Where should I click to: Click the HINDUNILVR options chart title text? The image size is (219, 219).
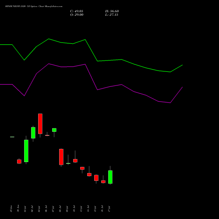tap(34, 7)
